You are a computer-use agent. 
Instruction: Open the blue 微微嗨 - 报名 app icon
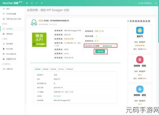140,89
